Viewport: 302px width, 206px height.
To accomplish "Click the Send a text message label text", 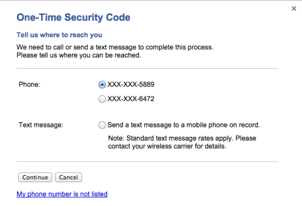I will (x=183, y=125).
